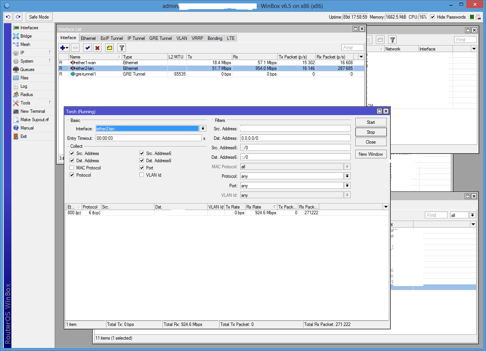Click the blue checkmark Enable button

(x=87, y=48)
